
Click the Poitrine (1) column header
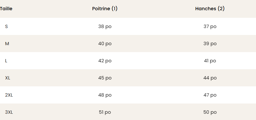point(105,9)
